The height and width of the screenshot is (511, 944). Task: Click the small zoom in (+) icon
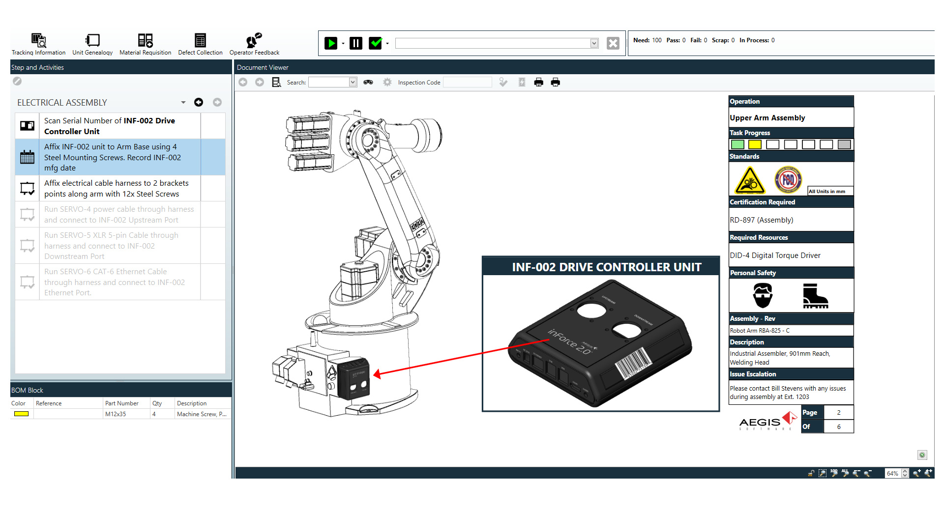(x=917, y=473)
